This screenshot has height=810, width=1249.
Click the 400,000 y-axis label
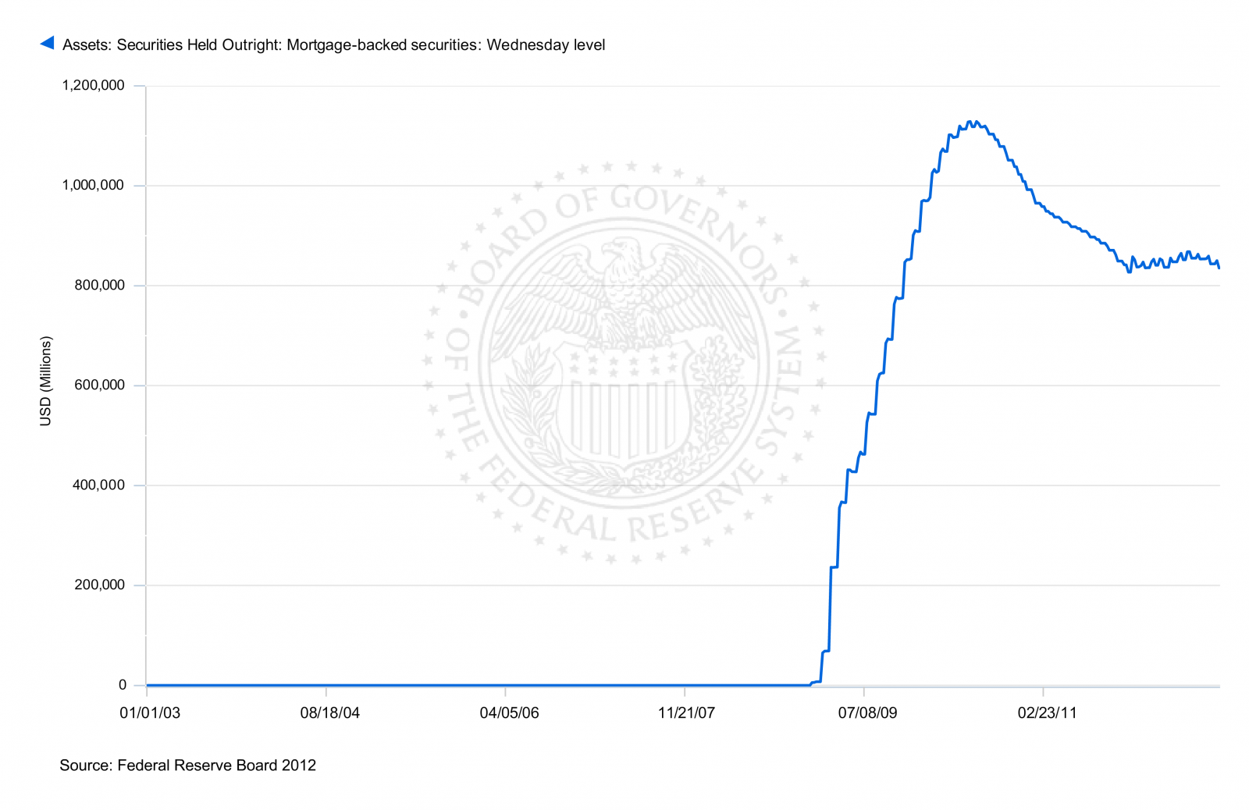click(x=99, y=485)
